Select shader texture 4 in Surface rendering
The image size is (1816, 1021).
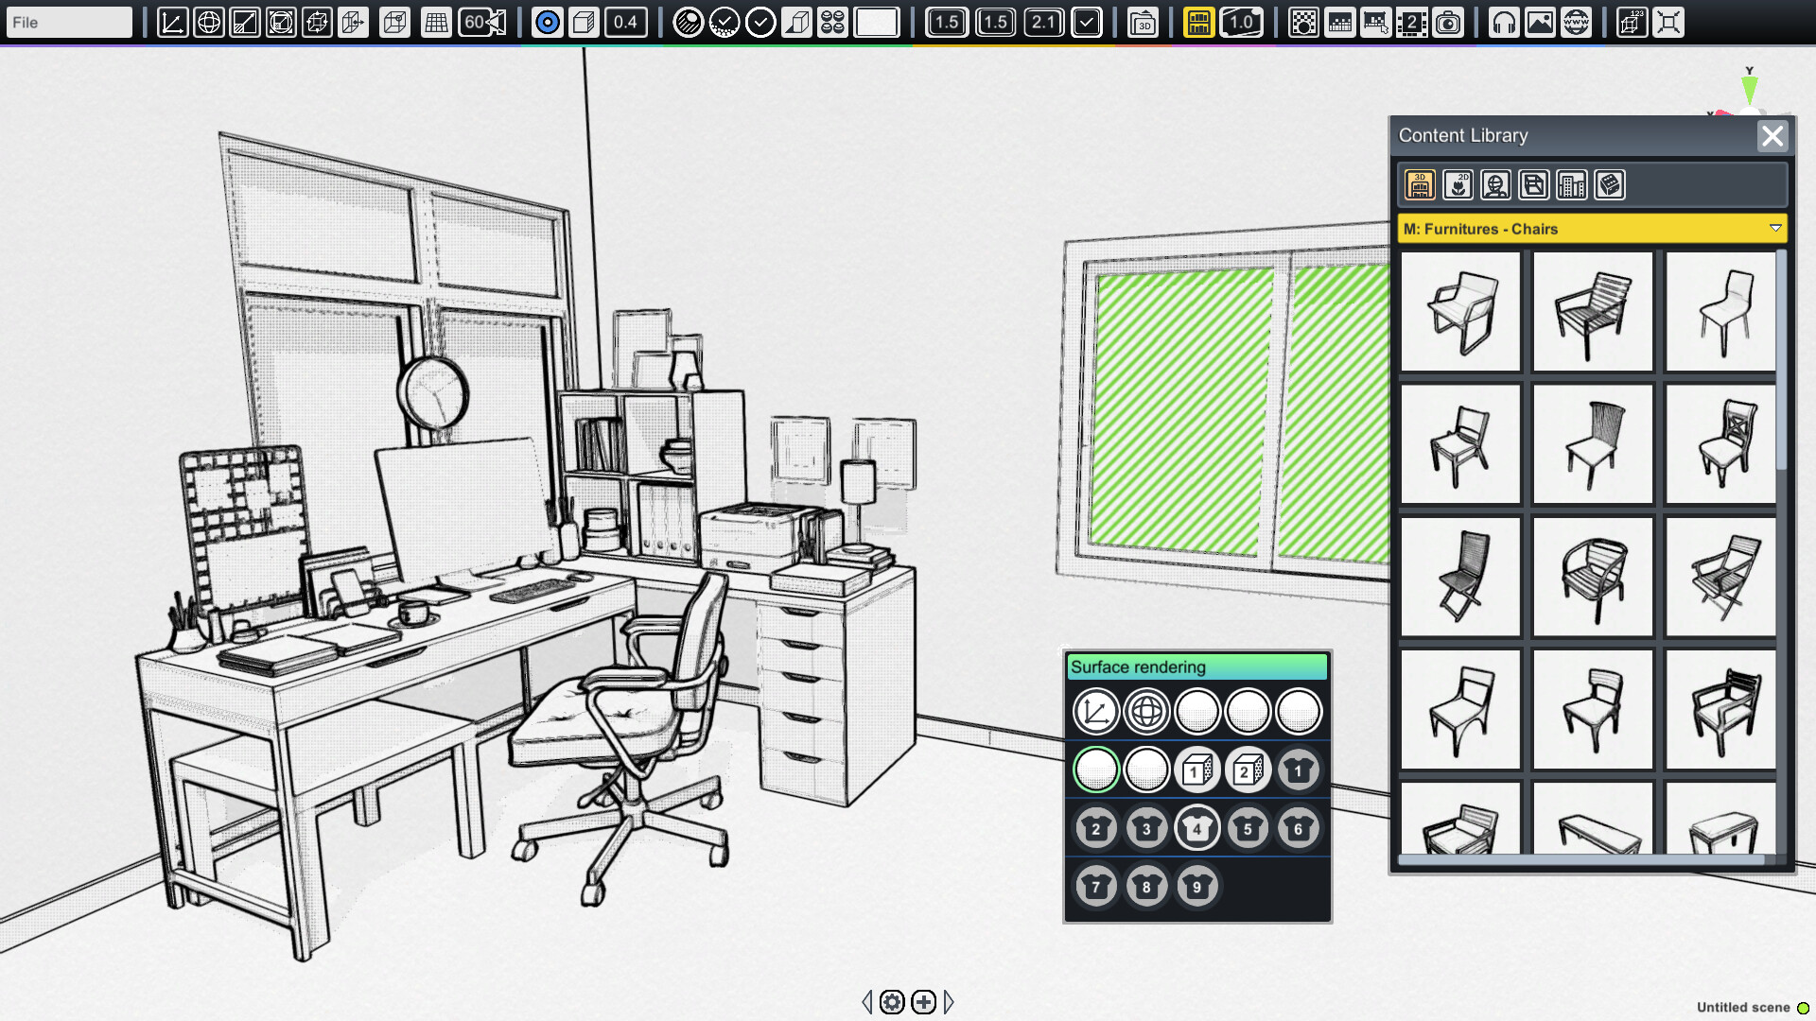click(1197, 827)
